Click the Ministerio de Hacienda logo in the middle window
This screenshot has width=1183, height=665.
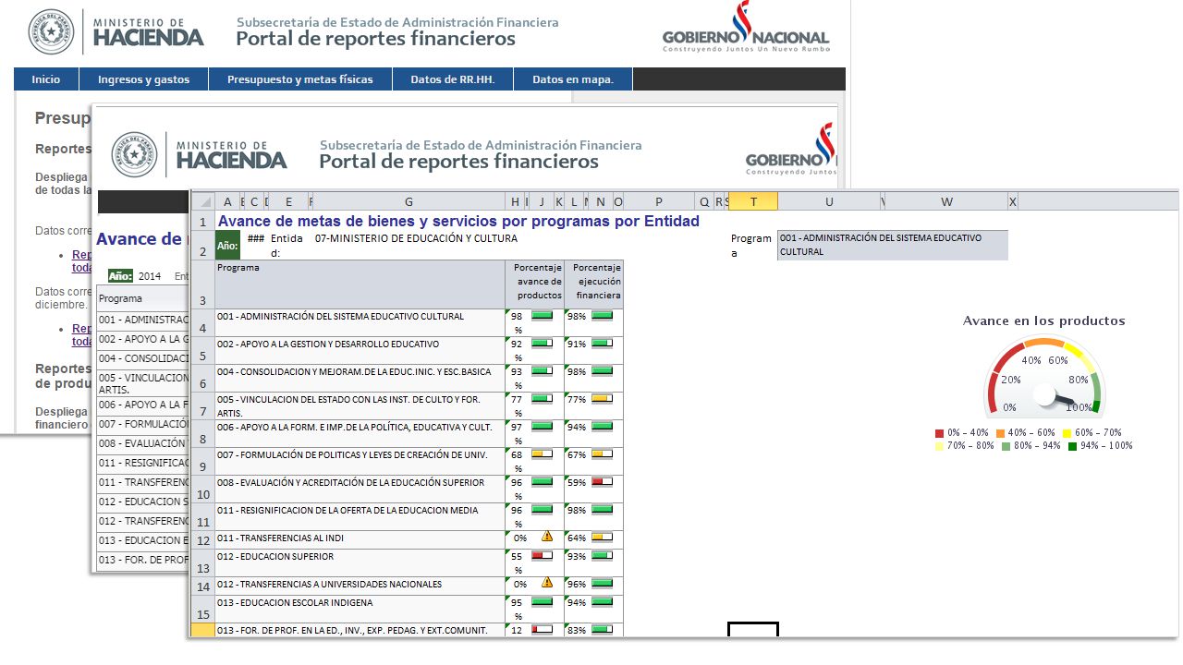[199, 154]
